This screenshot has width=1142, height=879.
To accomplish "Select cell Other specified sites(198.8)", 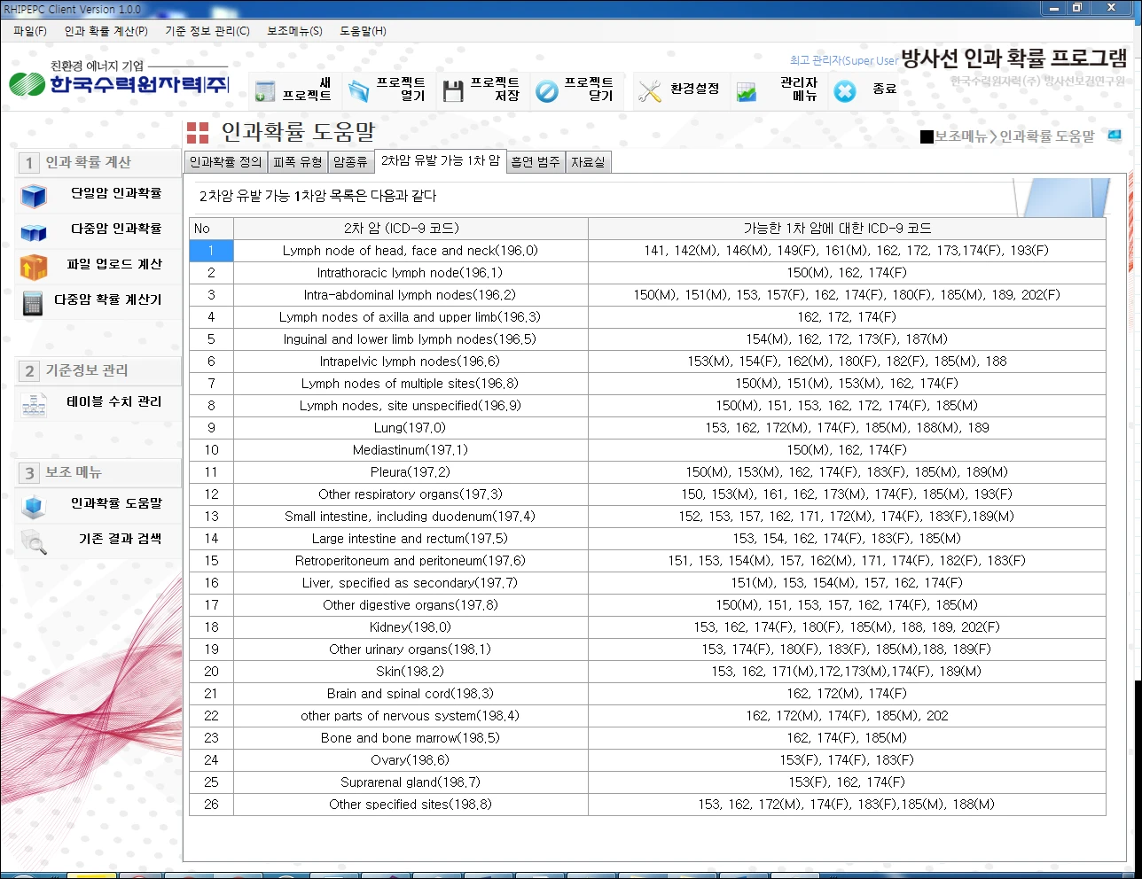I will click(x=411, y=805).
